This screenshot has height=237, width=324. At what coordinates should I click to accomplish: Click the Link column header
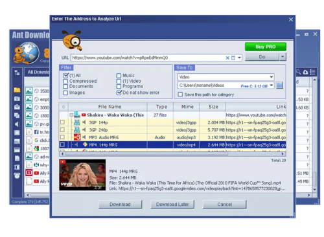(x=256, y=107)
